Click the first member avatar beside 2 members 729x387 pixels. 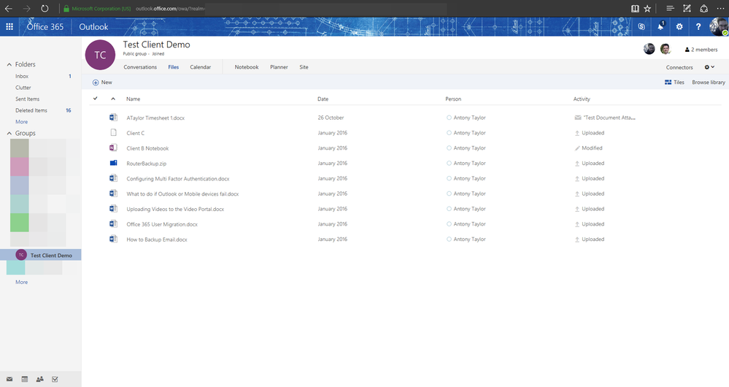(649, 49)
